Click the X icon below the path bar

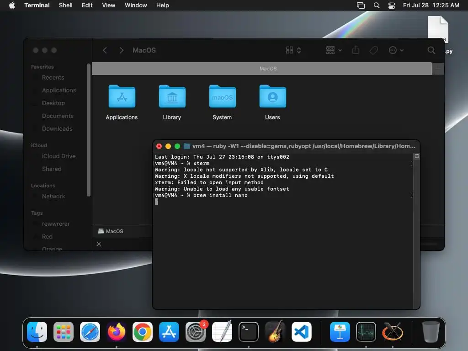point(99,244)
